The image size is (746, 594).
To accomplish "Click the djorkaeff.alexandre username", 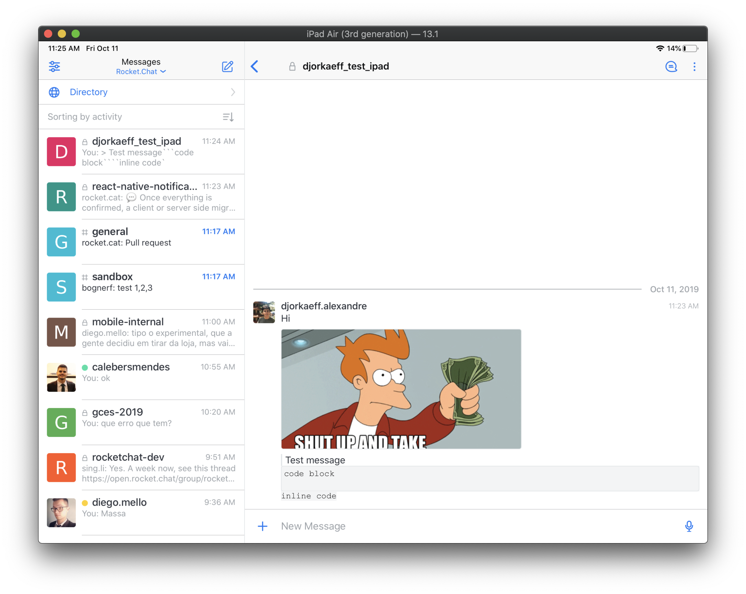I will pos(323,306).
